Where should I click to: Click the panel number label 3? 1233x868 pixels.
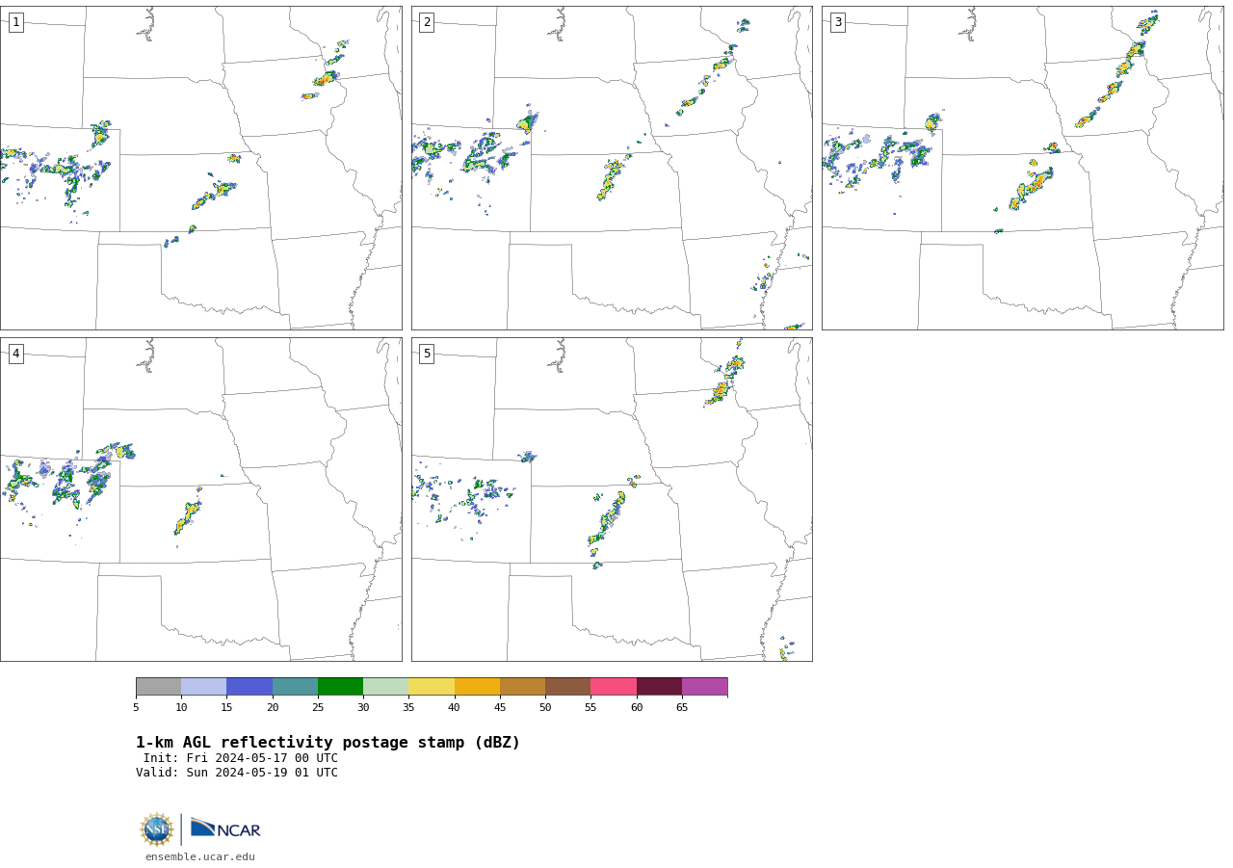click(838, 22)
